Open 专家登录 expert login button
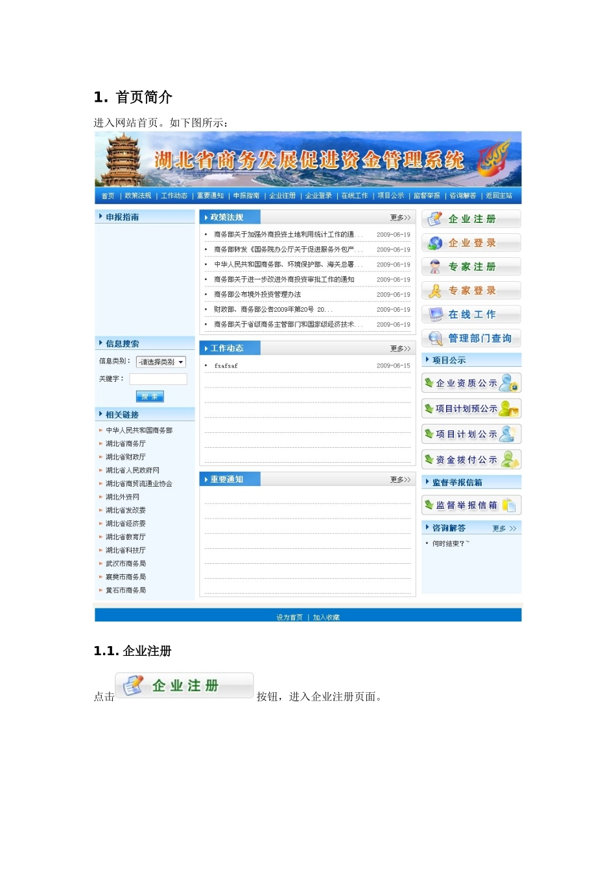 [x=471, y=291]
